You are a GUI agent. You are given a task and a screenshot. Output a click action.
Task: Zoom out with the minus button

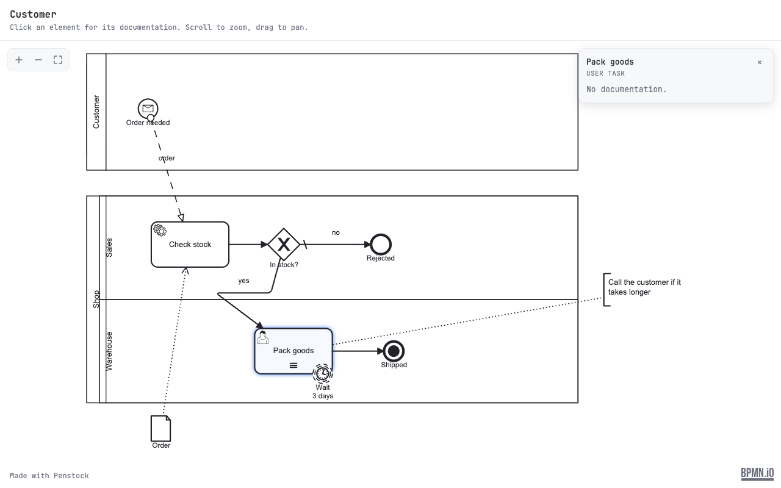(38, 60)
